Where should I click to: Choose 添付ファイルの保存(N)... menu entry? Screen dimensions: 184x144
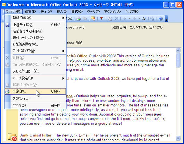click(x=35, y=38)
